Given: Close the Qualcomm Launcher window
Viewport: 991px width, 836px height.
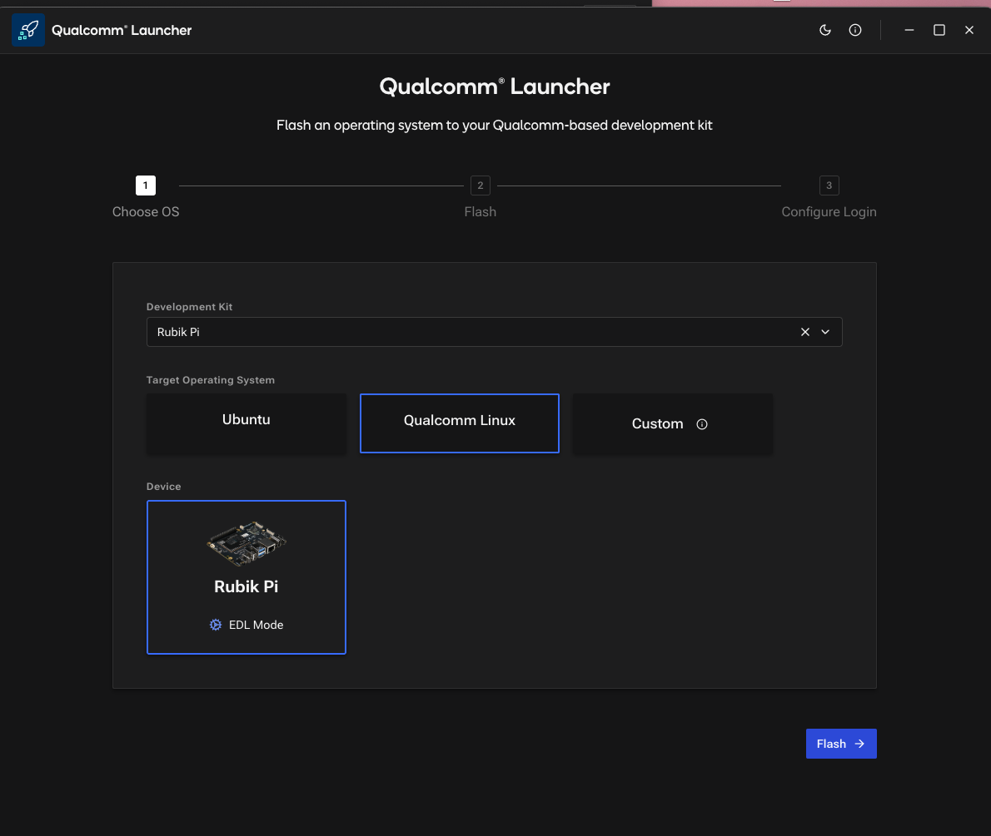Looking at the screenshot, I should (x=969, y=30).
